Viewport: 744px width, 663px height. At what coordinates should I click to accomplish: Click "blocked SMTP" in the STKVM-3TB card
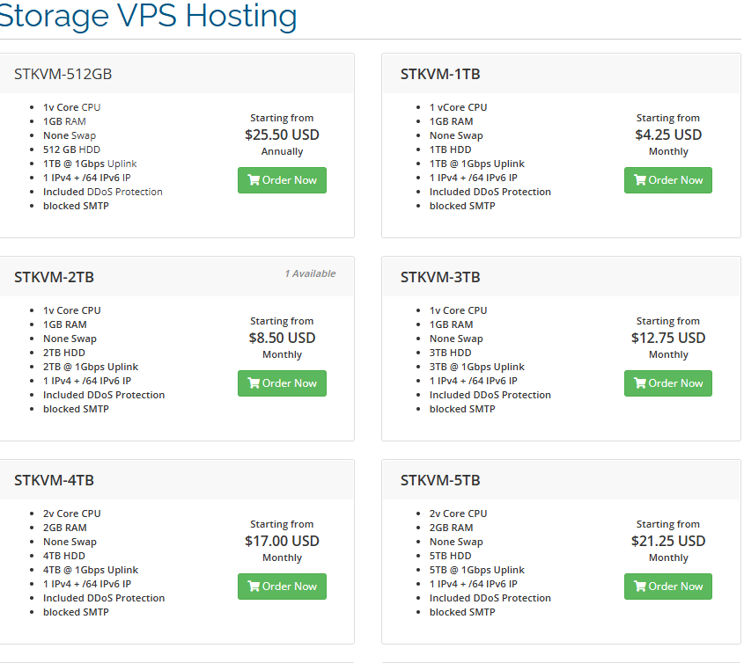[462, 409]
